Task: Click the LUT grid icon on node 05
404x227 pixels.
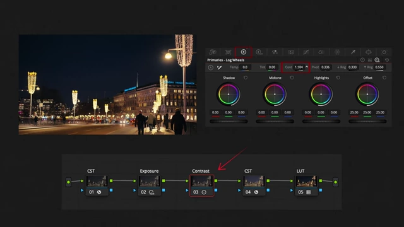Action: coord(309,192)
